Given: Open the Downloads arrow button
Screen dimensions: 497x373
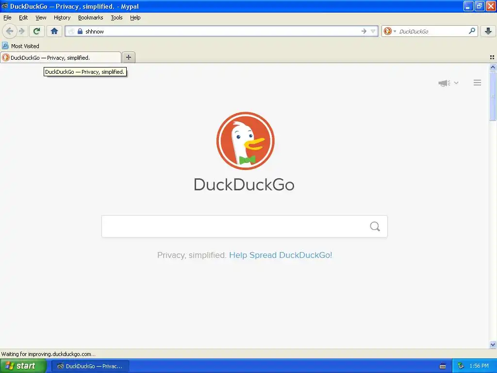Looking at the screenshot, I should tap(488, 31).
